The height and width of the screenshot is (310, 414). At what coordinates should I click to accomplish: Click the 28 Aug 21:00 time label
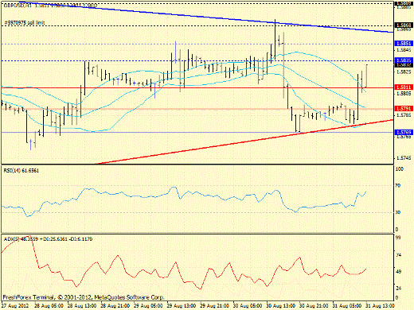click(x=115, y=306)
